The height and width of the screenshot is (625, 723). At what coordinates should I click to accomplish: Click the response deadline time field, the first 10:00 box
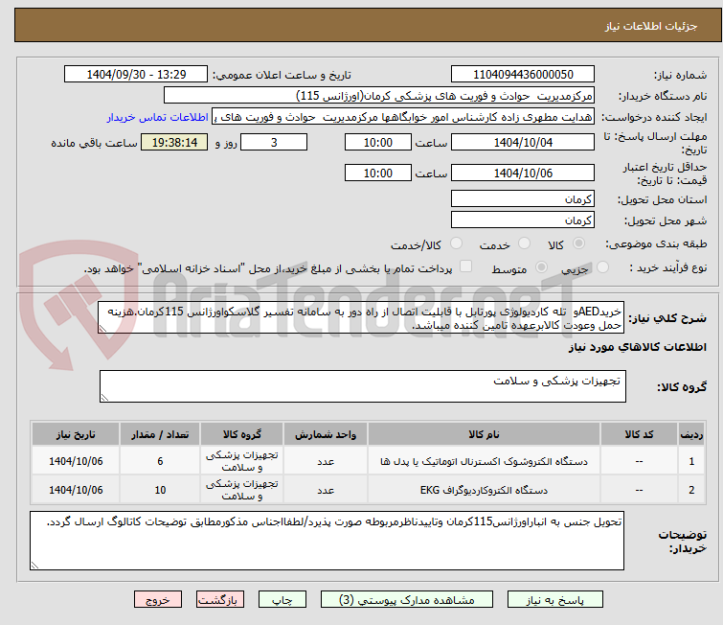(378, 142)
